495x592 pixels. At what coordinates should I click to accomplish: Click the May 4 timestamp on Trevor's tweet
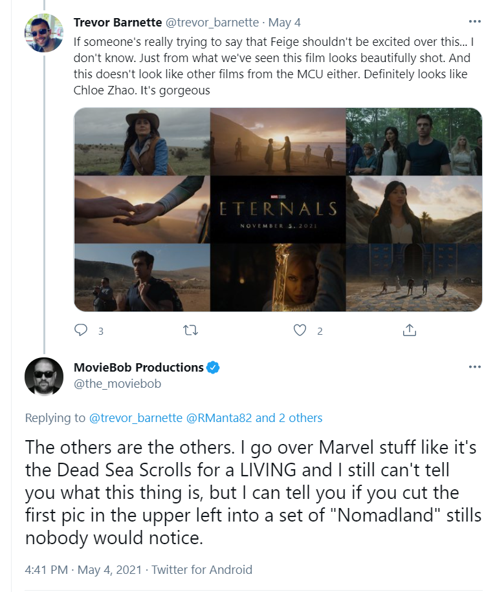(285, 23)
